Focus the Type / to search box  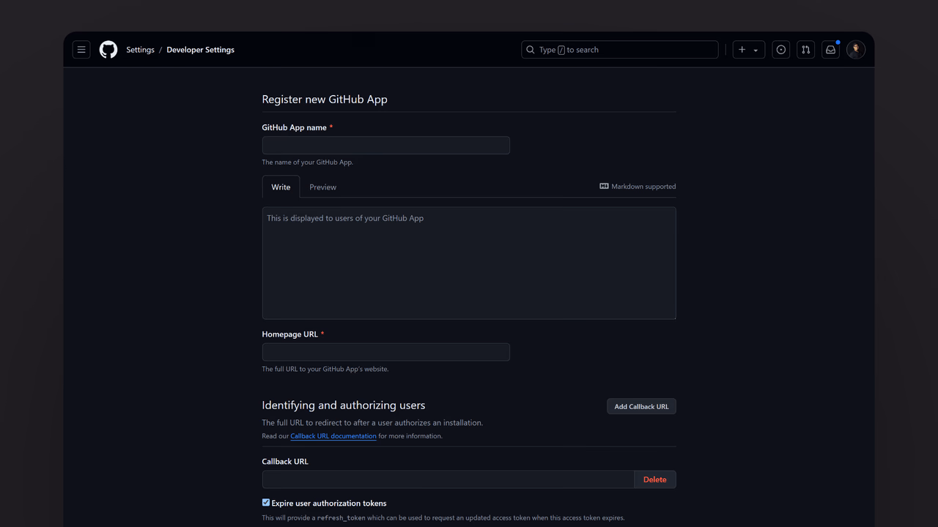point(619,50)
